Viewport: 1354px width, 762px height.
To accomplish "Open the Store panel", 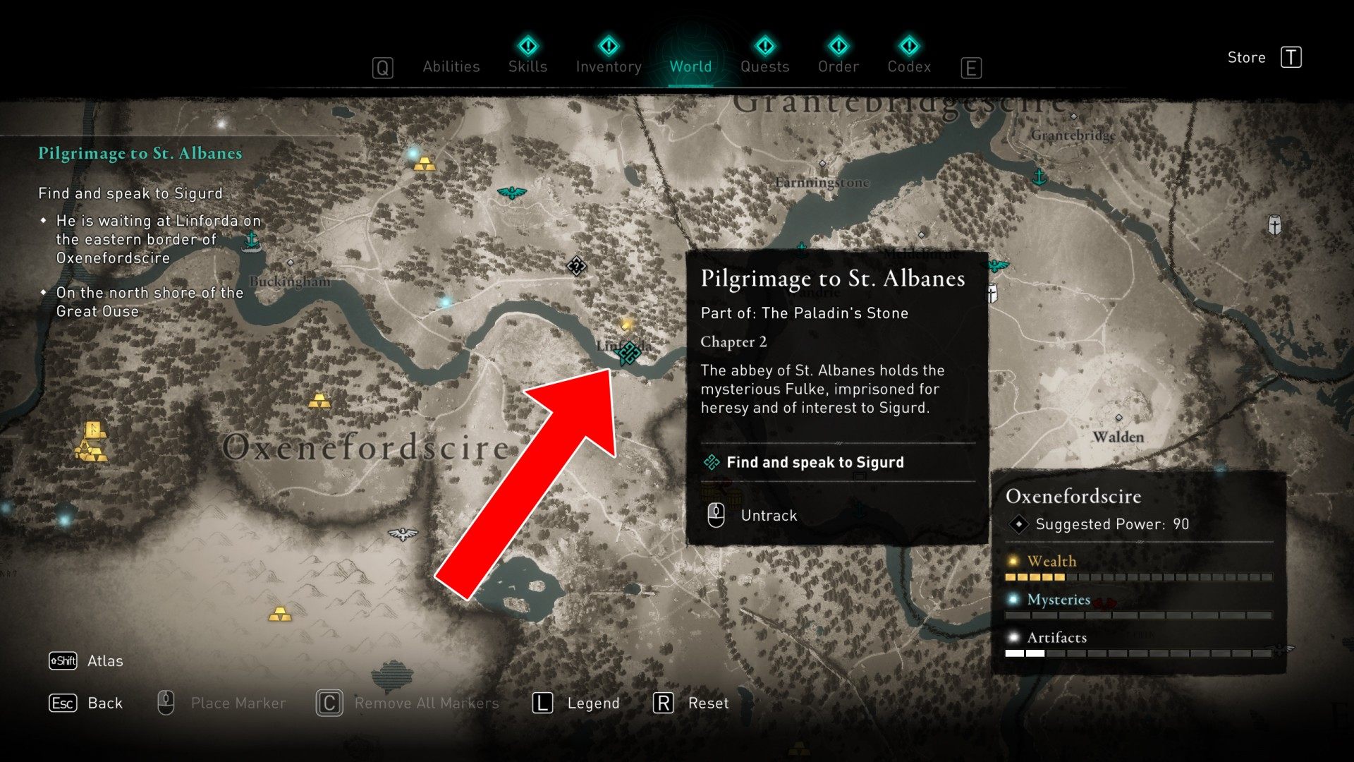I will pyautogui.click(x=1246, y=58).
